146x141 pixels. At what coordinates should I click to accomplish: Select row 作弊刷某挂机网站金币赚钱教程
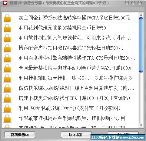click(x=70, y=118)
